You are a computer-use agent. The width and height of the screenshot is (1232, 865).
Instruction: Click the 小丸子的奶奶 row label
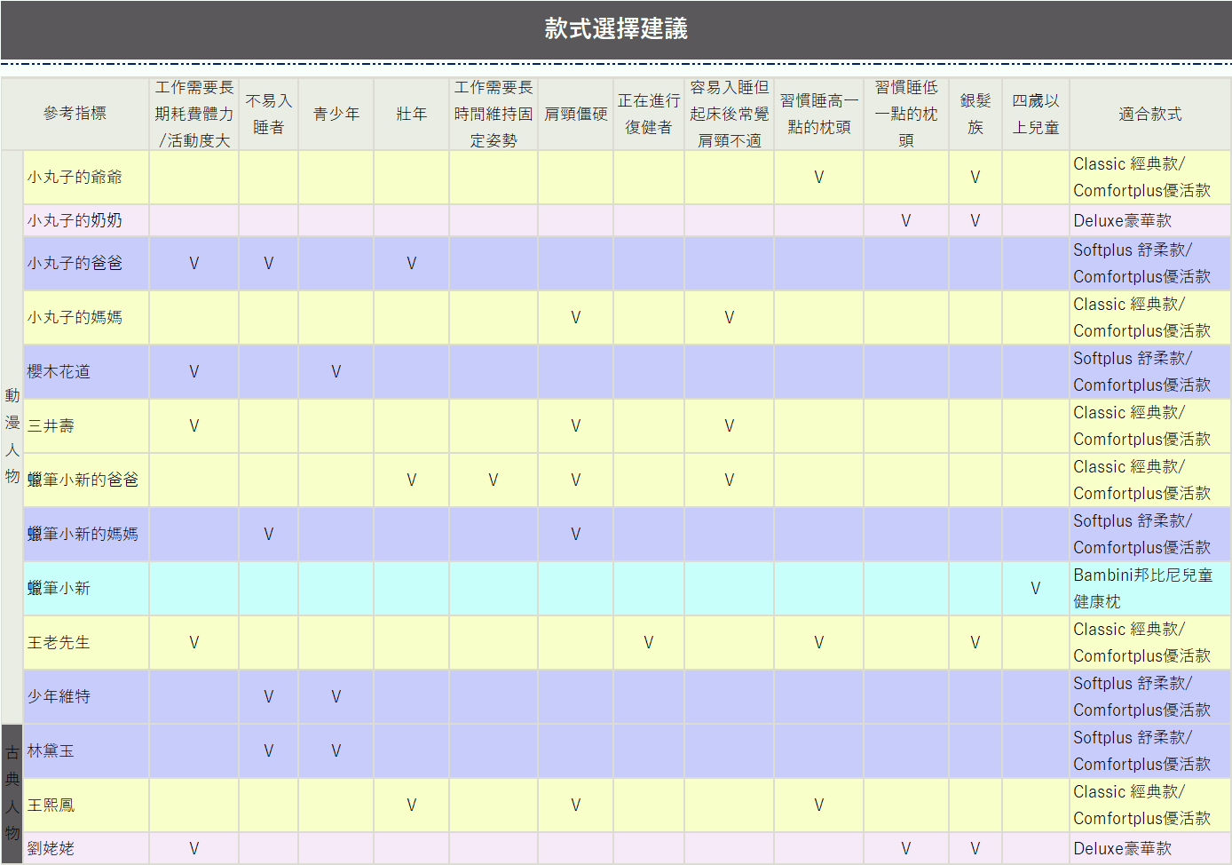[x=86, y=220]
